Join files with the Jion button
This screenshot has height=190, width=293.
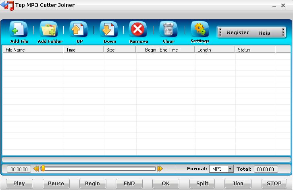[x=238, y=184]
